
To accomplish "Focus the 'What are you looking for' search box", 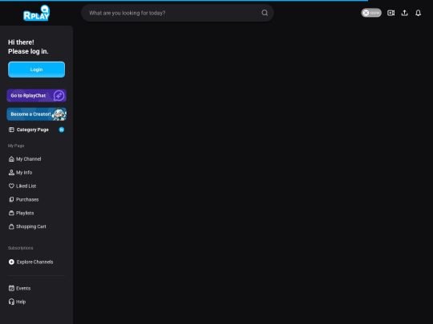I will pyautogui.click(x=172, y=13).
